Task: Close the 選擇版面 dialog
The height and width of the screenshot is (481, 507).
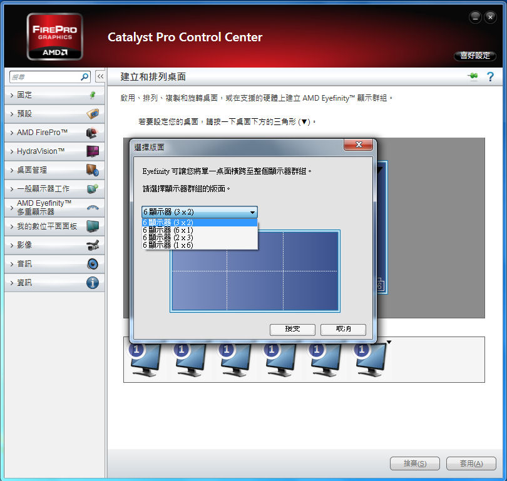Action: click(358, 144)
